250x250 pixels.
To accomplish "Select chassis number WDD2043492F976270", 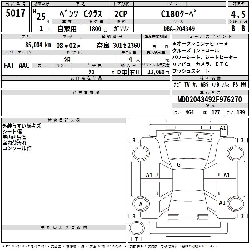I will [210, 99].
